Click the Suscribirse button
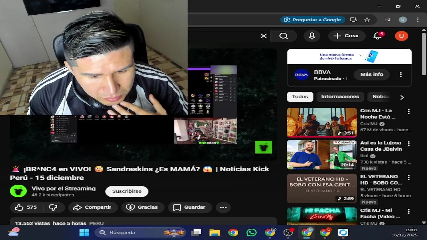 [x=127, y=191]
